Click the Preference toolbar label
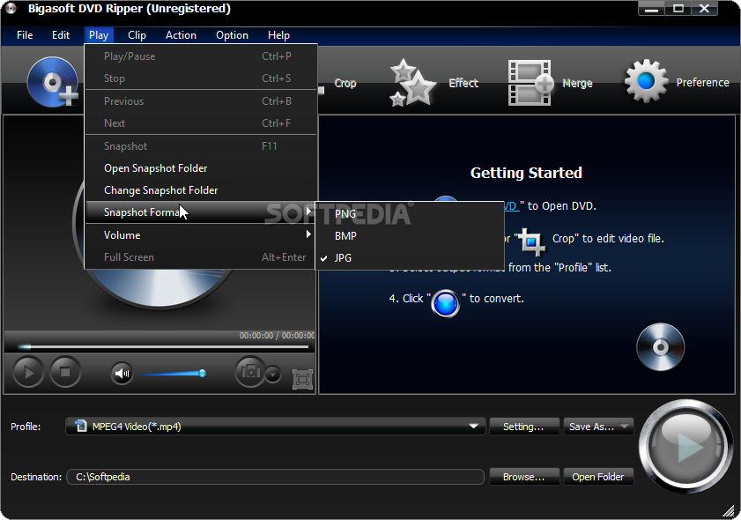The width and height of the screenshot is (741, 520). 702,82
